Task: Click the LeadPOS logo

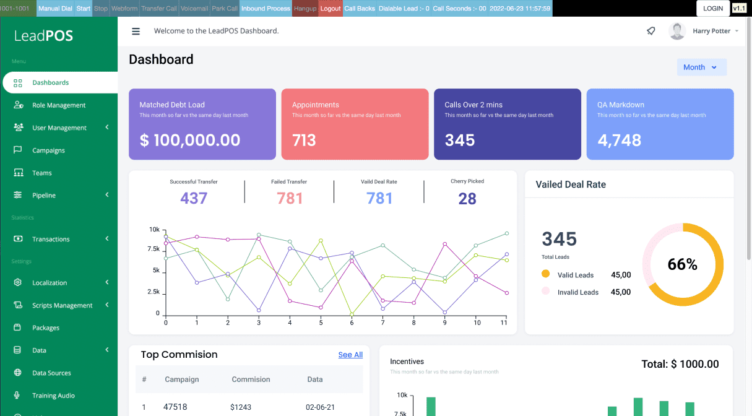Action: pos(44,36)
